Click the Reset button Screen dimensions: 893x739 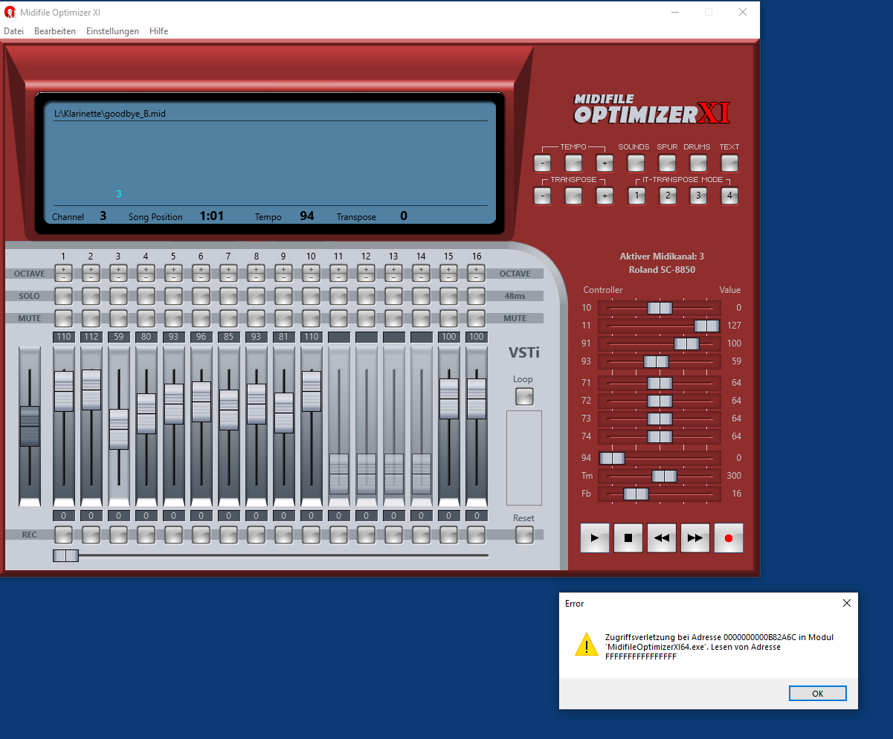pyautogui.click(x=524, y=535)
